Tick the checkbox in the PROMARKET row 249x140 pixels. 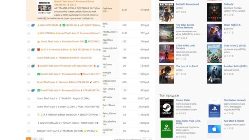tap(28, 33)
